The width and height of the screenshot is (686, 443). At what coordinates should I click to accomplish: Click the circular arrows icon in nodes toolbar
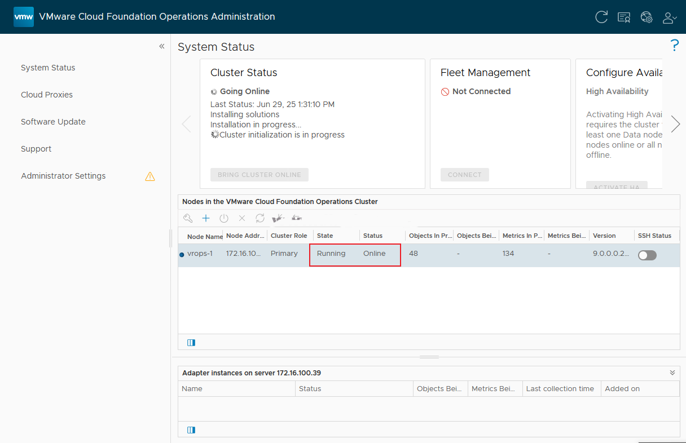(260, 218)
